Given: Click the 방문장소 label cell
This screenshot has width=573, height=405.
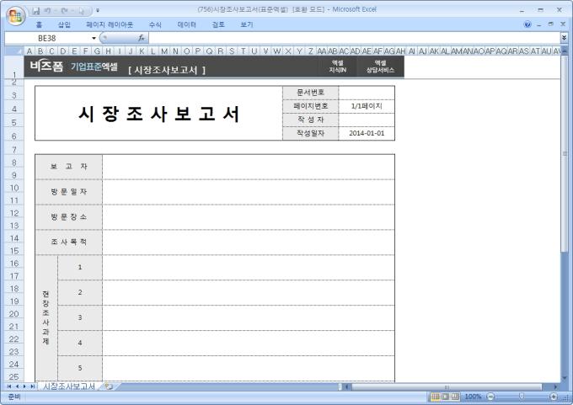Looking at the screenshot, I should (69, 217).
